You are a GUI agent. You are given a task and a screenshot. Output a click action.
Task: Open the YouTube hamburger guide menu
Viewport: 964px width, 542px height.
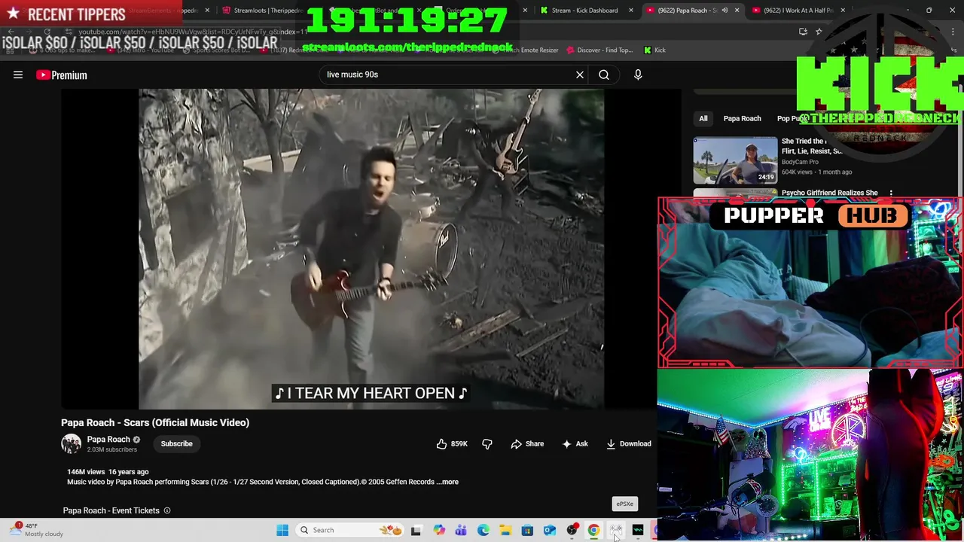(x=18, y=75)
